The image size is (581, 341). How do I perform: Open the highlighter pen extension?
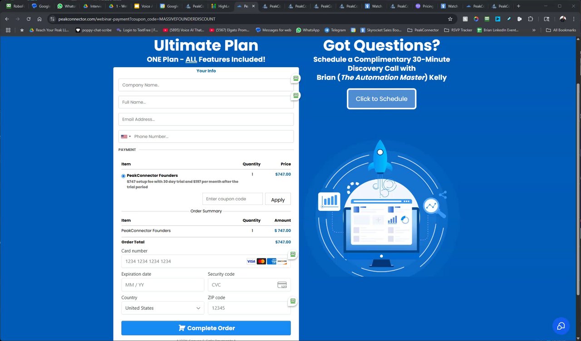(509, 19)
